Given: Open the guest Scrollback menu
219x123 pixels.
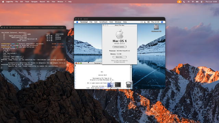Looking at the screenshot, I should pos(103,22).
